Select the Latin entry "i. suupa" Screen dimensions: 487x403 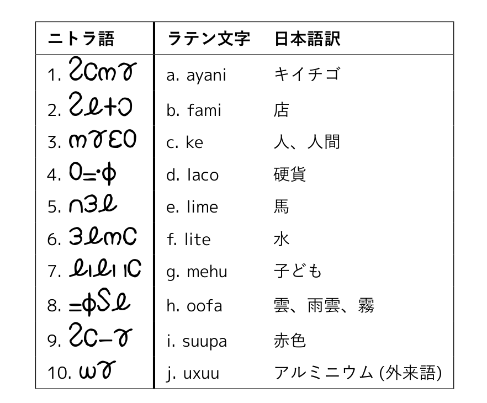(x=196, y=341)
